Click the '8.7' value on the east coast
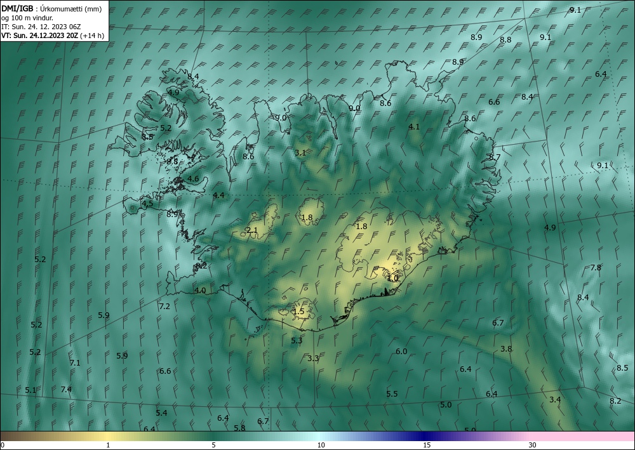The height and width of the screenshot is (450, 635). coord(495,157)
